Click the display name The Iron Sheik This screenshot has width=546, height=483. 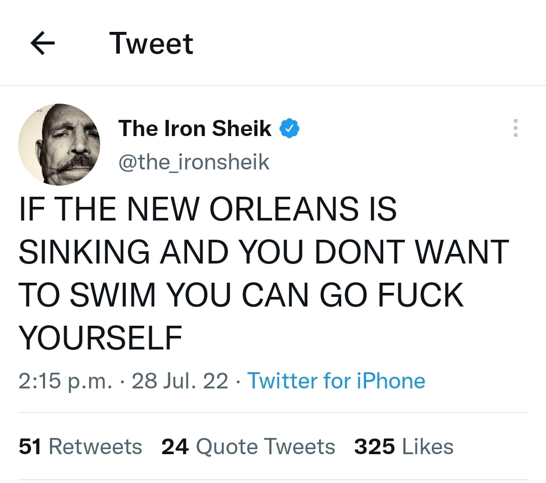[195, 128]
